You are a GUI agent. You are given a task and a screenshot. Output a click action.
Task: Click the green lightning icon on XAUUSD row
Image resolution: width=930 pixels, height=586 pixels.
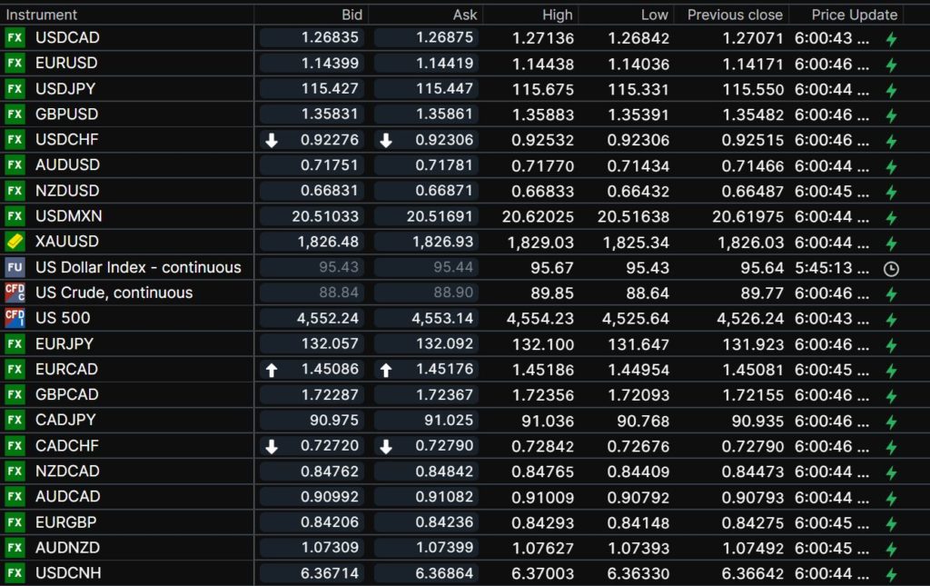[891, 243]
